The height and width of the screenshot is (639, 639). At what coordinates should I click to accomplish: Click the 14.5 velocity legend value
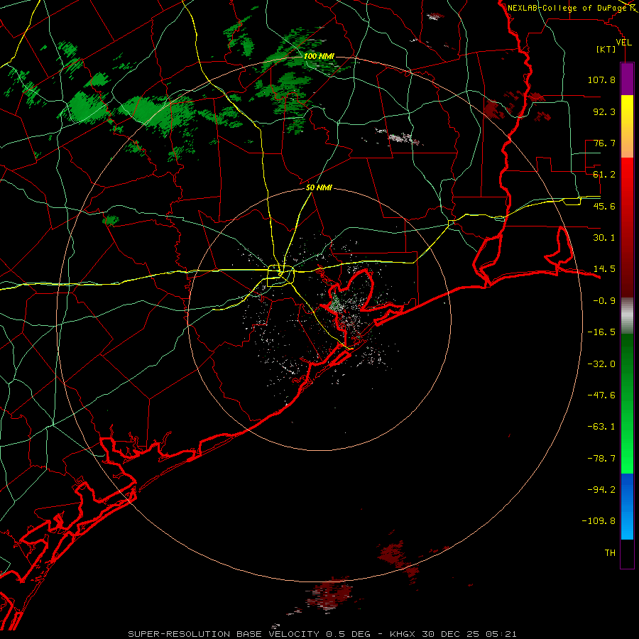point(604,269)
